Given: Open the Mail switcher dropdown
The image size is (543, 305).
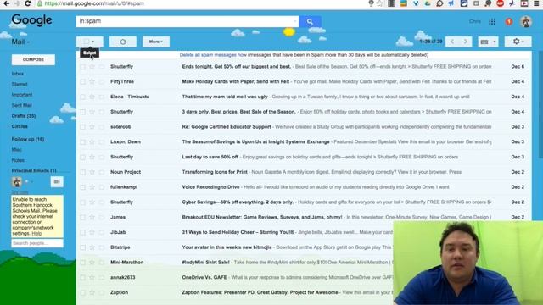Looking at the screenshot, I should 20,42.
